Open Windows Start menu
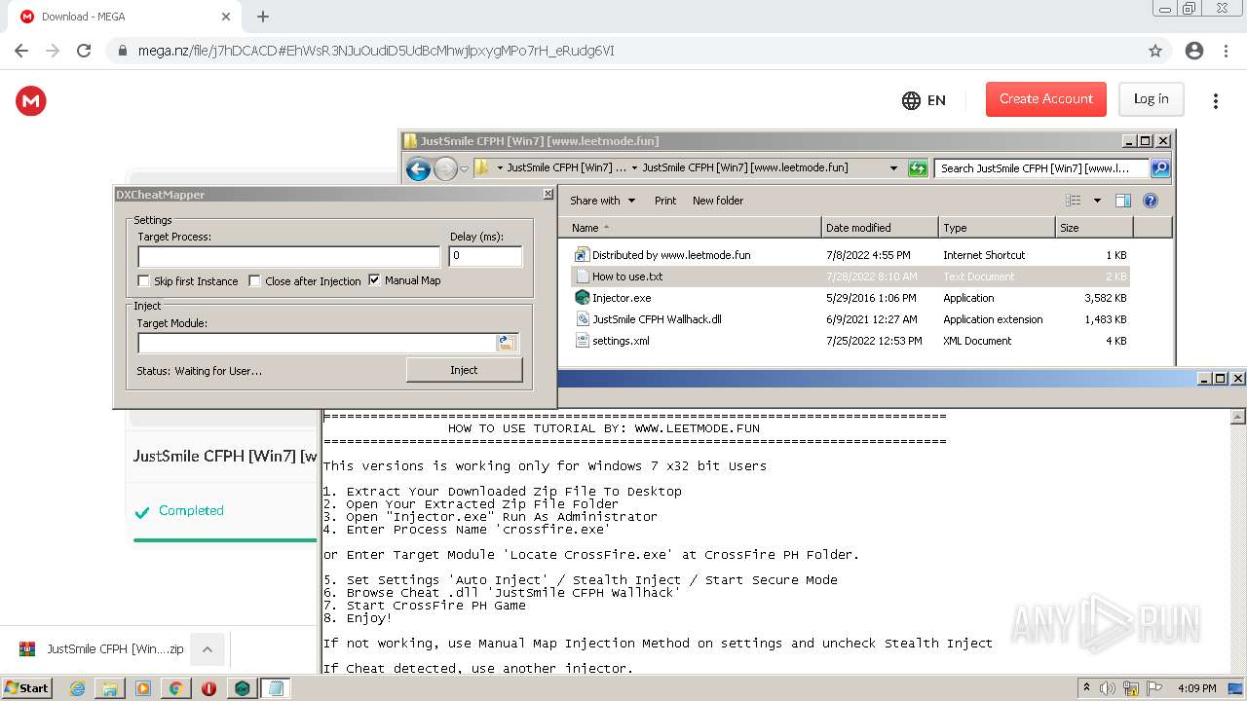The width and height of the screenshot is (1247, 701). [x=26, y=688]
